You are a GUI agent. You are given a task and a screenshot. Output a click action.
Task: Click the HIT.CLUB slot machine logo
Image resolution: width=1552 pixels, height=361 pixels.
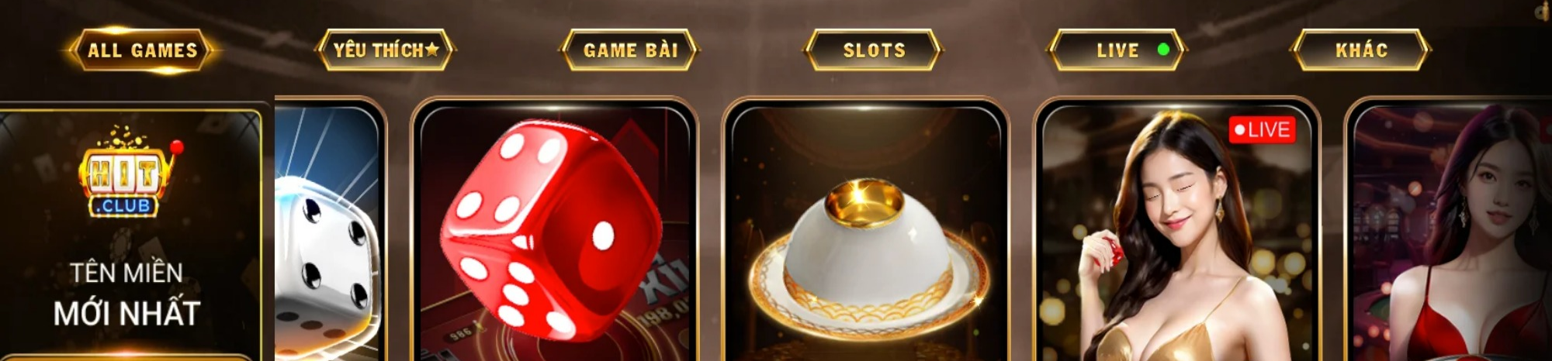pyautogui.click(x=125, y=172)
